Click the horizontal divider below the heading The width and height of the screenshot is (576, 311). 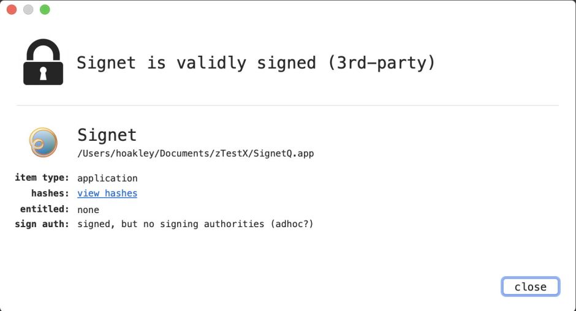[x=287, y=105]
